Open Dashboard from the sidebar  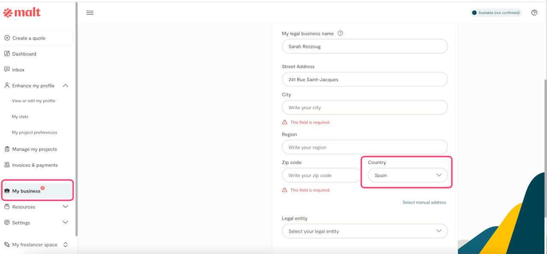(24, 54)
